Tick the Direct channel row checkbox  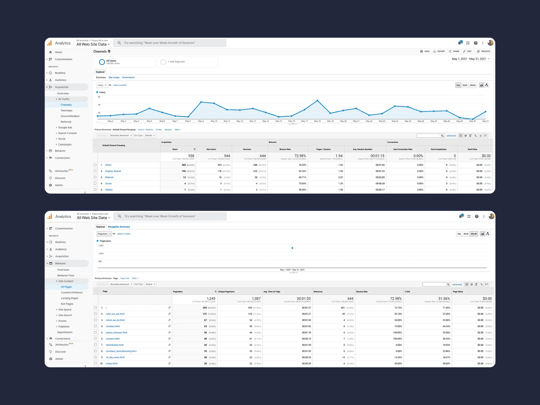click(x=95, y=165)
